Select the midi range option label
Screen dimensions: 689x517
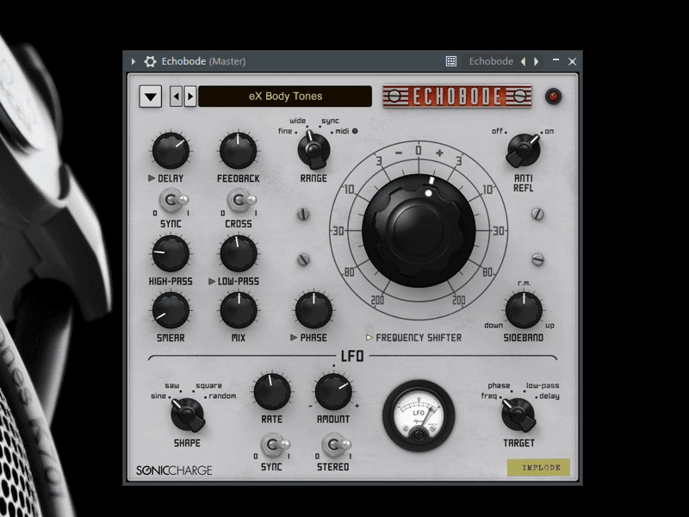tap(342, 131)
